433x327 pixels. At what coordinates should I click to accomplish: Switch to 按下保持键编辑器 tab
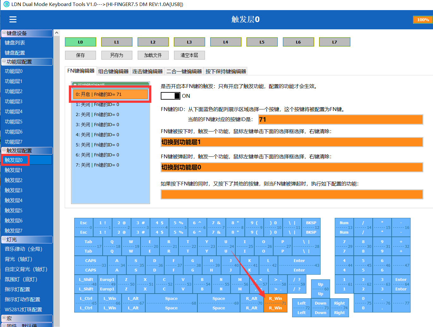(226, 71)
